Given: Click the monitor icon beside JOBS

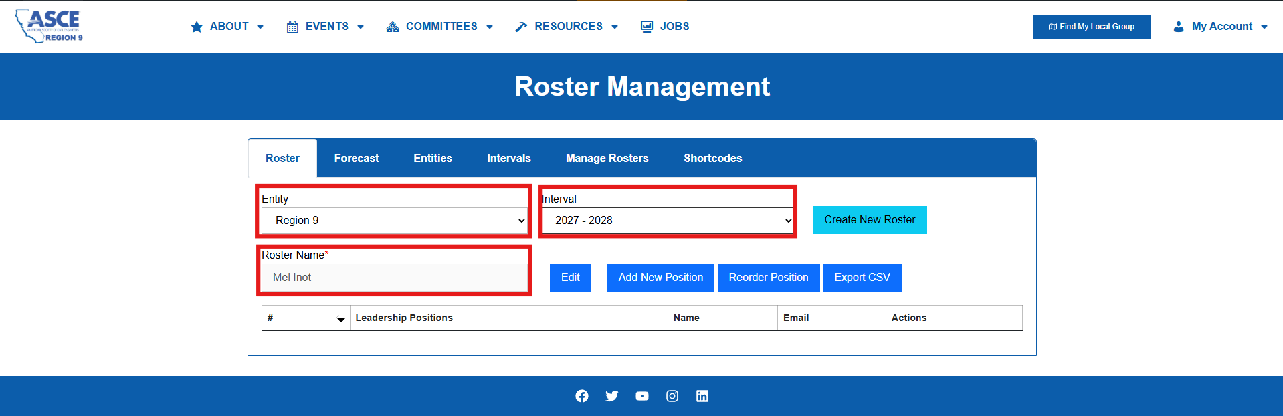Looking at the screenshot, I should click(x=647, y=27).
